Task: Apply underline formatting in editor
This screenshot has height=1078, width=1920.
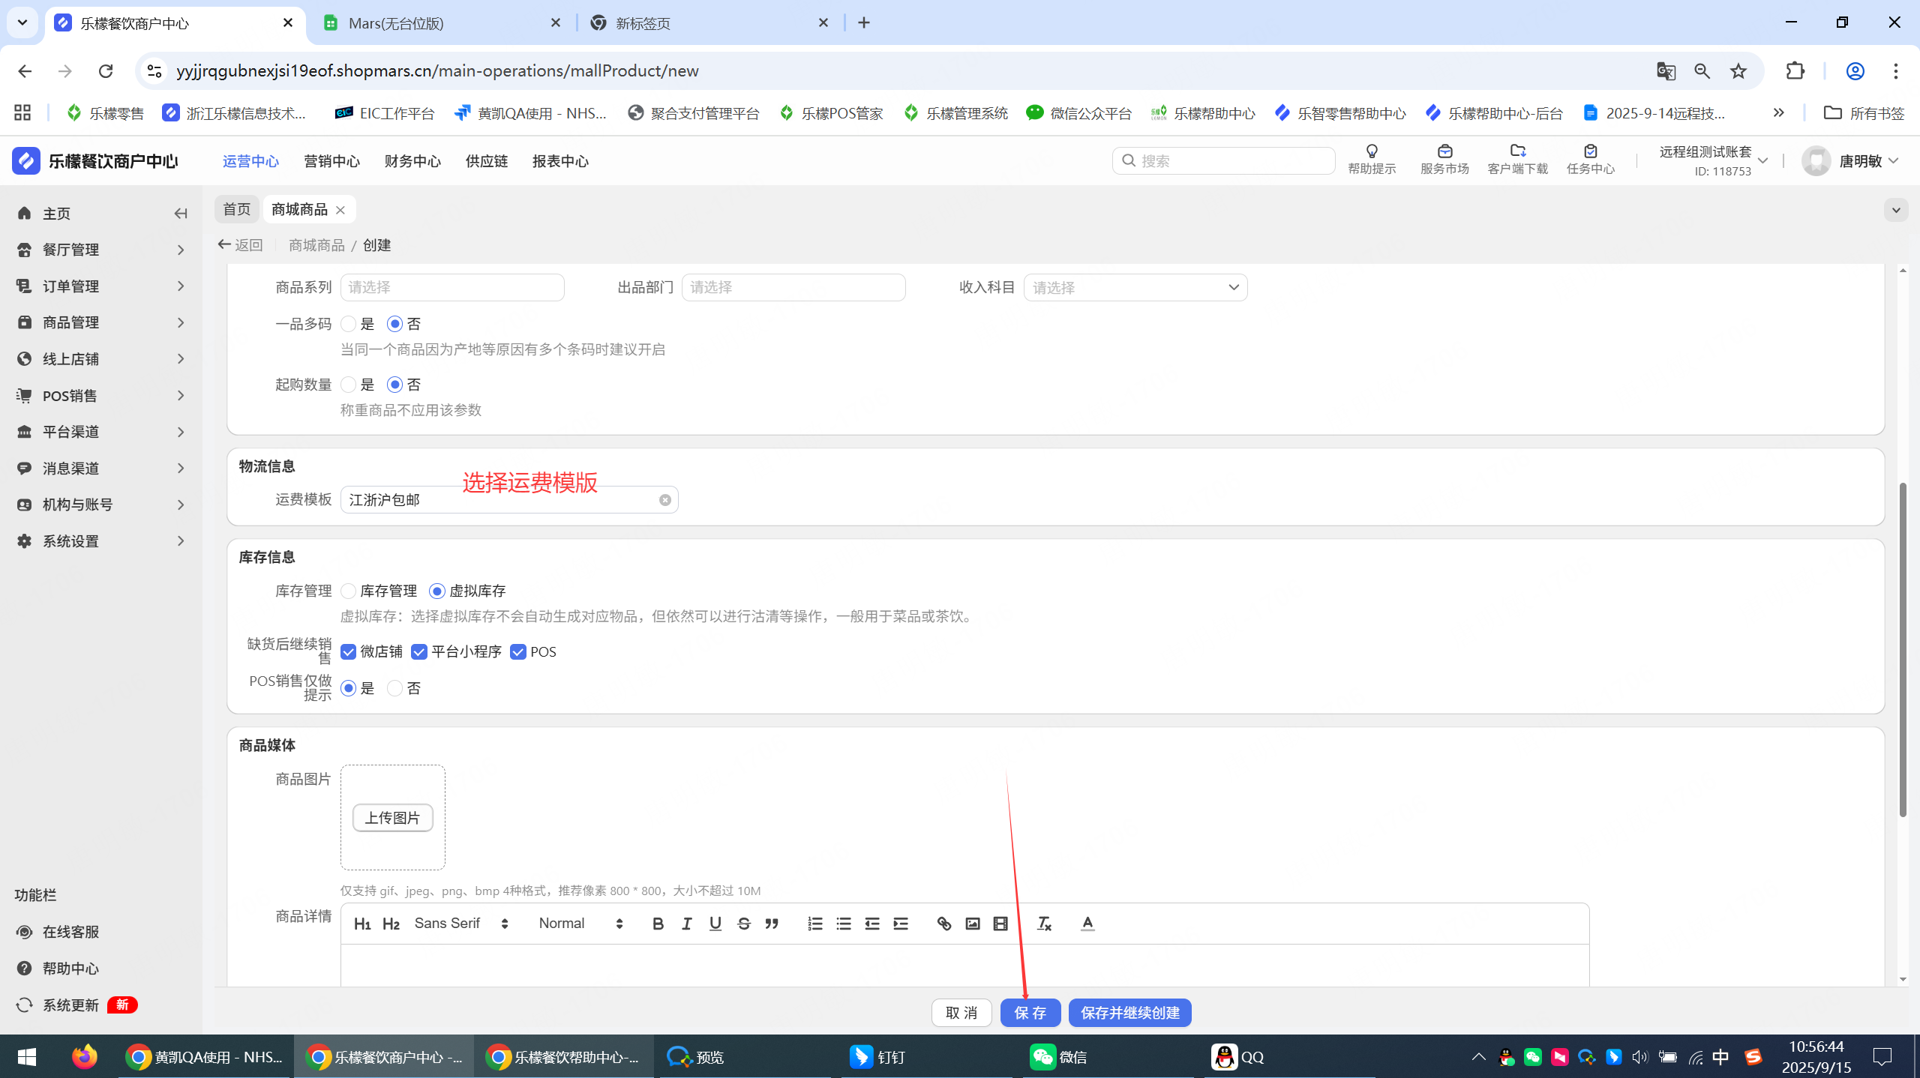Action: [715, 924]
